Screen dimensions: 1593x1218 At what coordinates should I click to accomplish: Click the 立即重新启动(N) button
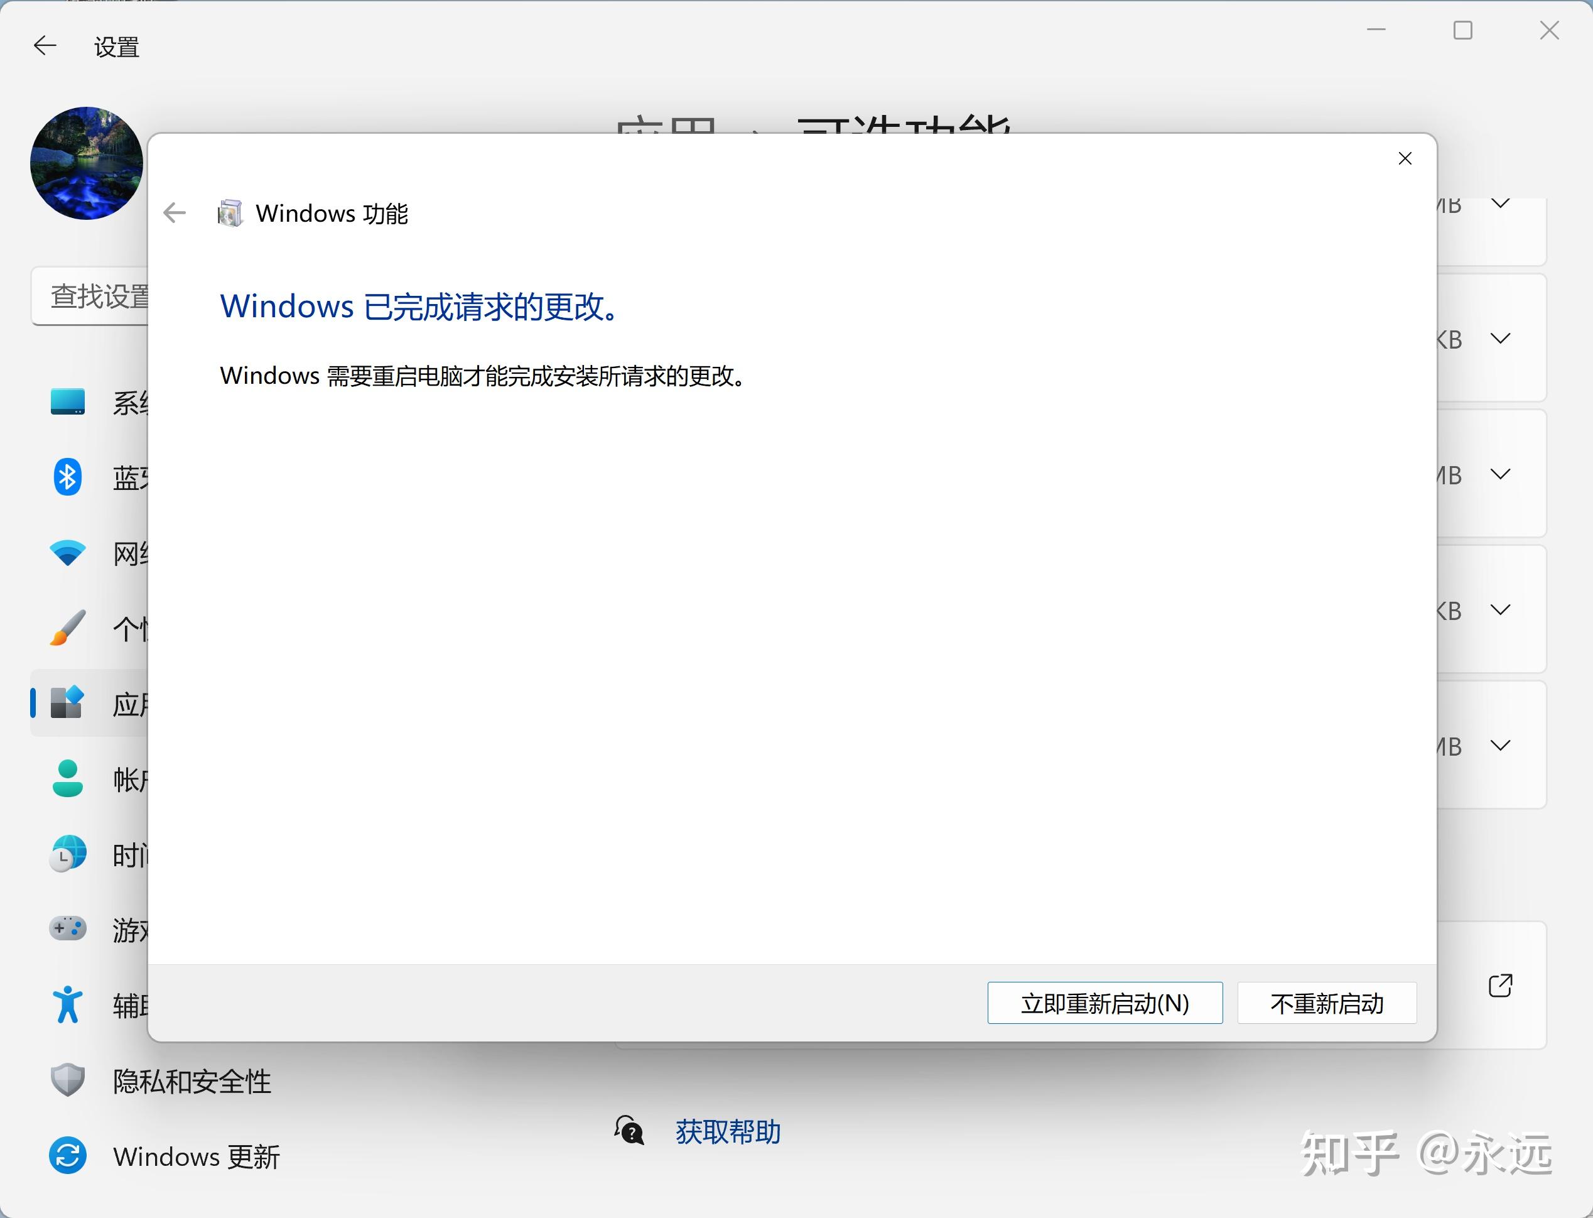(x=1104, y=1003)
